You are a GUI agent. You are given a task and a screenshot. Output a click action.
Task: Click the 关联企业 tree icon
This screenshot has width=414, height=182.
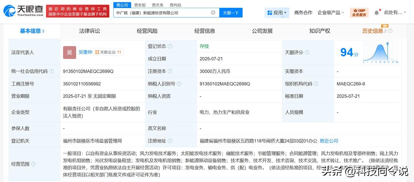[97, 52]
